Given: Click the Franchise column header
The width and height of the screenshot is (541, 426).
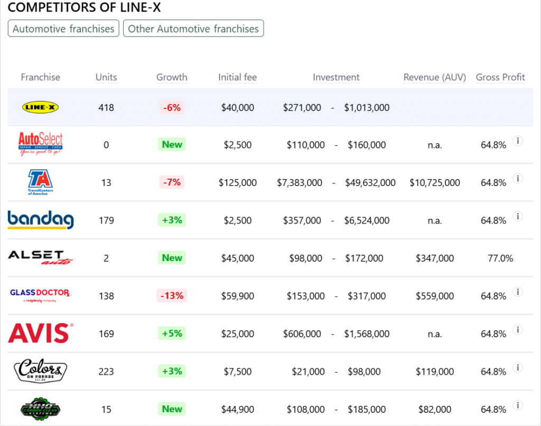Looking at the screenshot, I should click(x=40, y=77).
